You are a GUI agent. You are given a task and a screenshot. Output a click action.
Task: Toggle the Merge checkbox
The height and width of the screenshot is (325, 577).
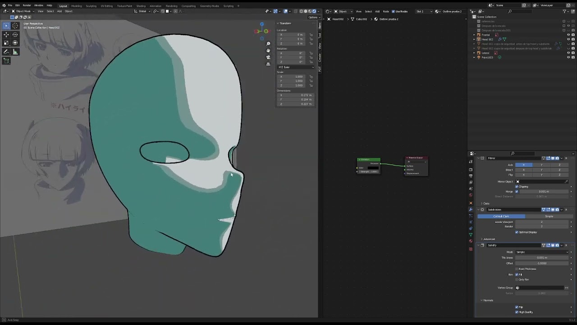coord(517,191)
